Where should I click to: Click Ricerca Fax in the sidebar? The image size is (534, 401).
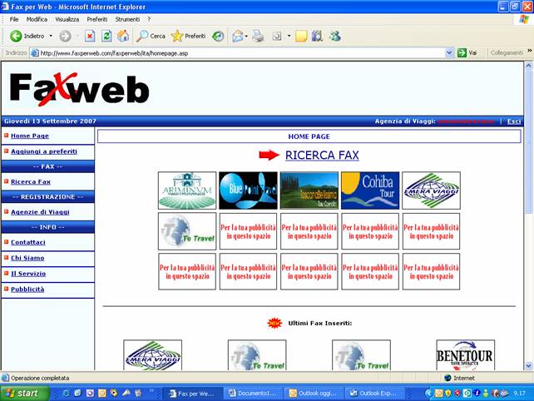31,182
